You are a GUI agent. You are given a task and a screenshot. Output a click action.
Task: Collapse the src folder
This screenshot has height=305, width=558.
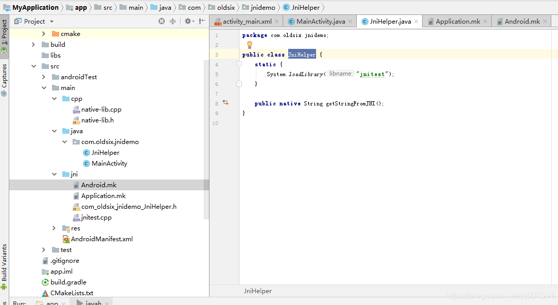(x=33, y=66)
